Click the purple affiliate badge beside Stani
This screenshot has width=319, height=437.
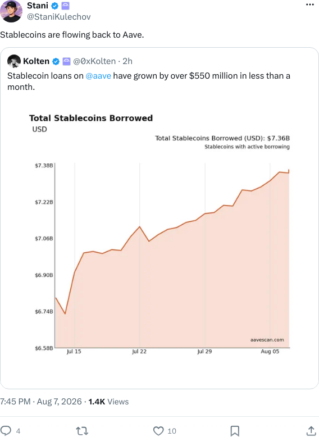65,6
